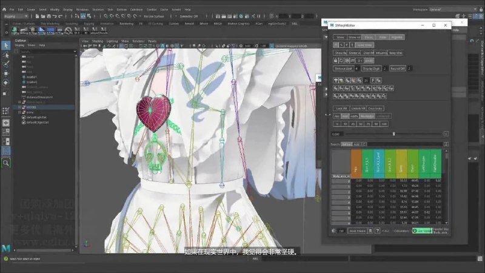Switch to the Rendering shelf tab
485x273 pixels.
(126, 24)
